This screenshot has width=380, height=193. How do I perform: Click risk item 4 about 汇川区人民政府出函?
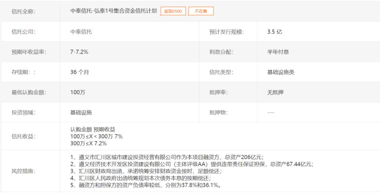(140, 178)
